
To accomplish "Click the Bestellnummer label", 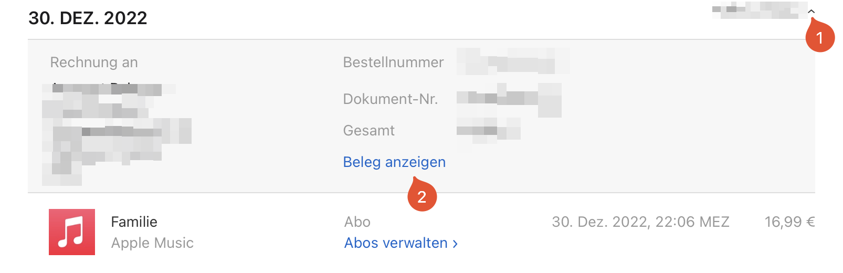I will [393, 62].
